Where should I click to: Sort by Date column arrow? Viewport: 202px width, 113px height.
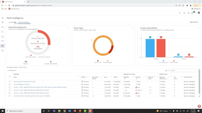point(109,77)
